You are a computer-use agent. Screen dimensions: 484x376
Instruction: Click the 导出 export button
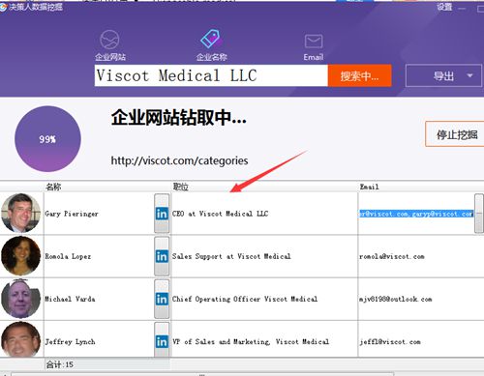point(443,75)
